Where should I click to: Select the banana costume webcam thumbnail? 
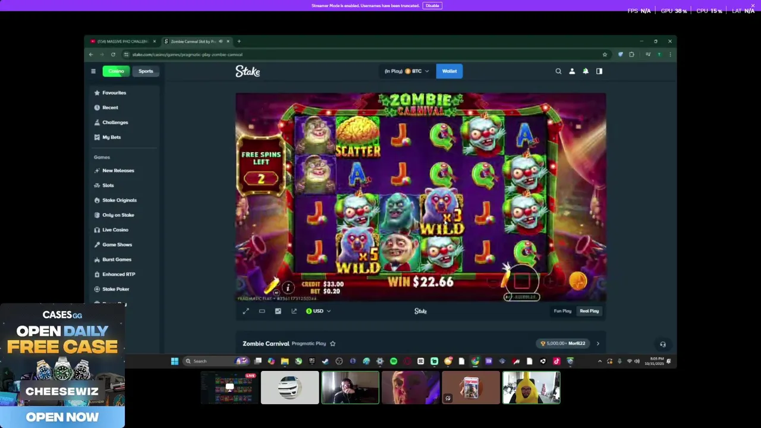coord(532,388)
